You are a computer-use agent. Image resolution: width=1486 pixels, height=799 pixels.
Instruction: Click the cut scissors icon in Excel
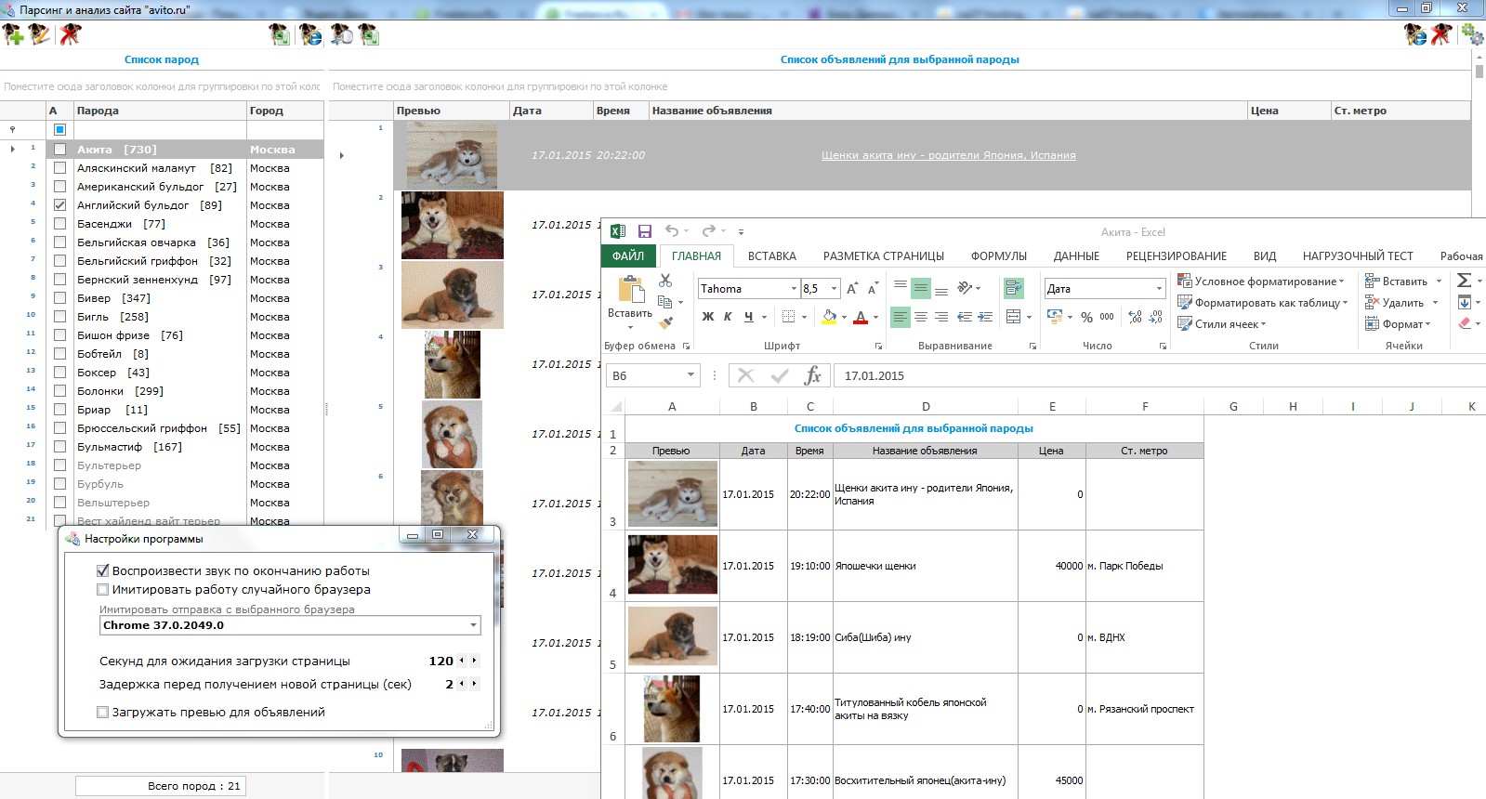(x=665, y=280)
